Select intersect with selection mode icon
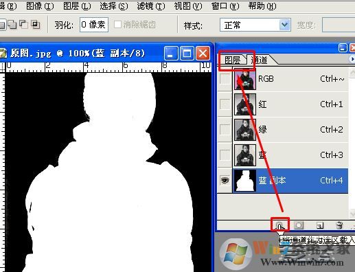The image size is (355, 272). [36, 24]
